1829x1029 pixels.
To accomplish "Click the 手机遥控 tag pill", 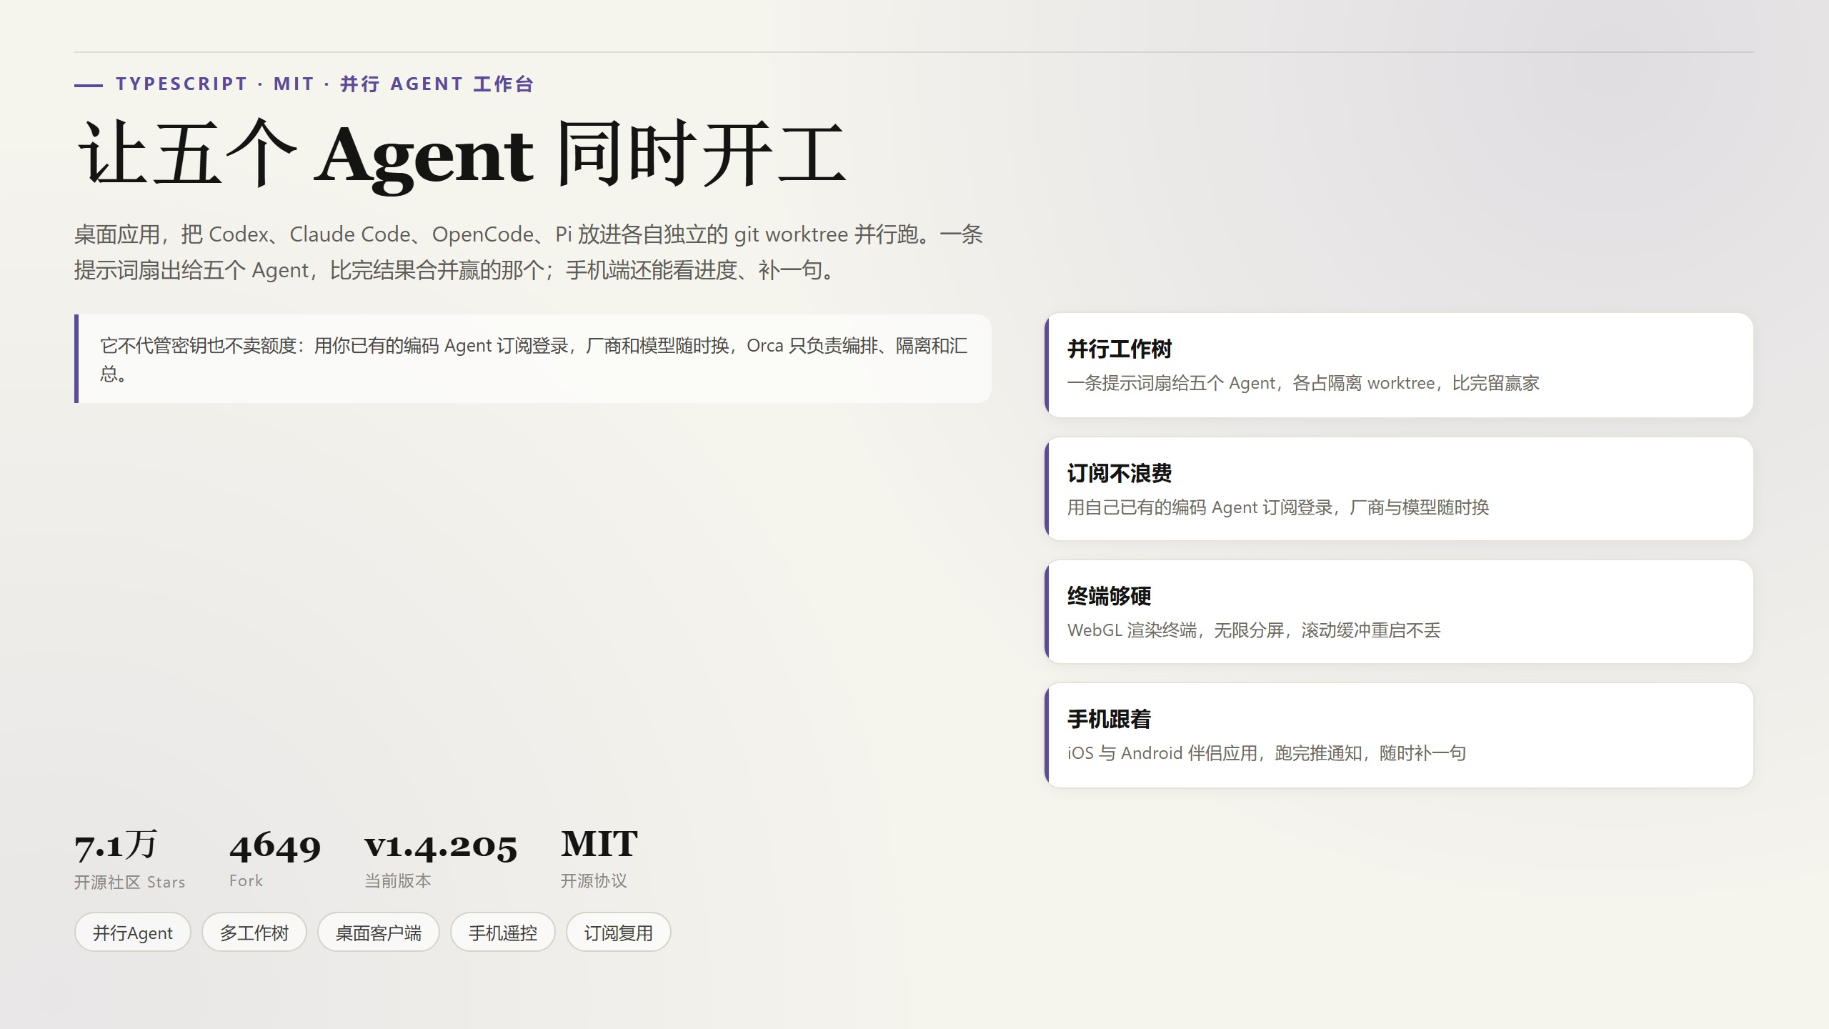I will (x=503, y=932).
